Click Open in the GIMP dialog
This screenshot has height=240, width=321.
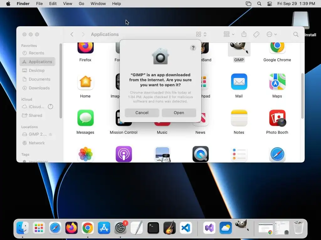[179, 112]
